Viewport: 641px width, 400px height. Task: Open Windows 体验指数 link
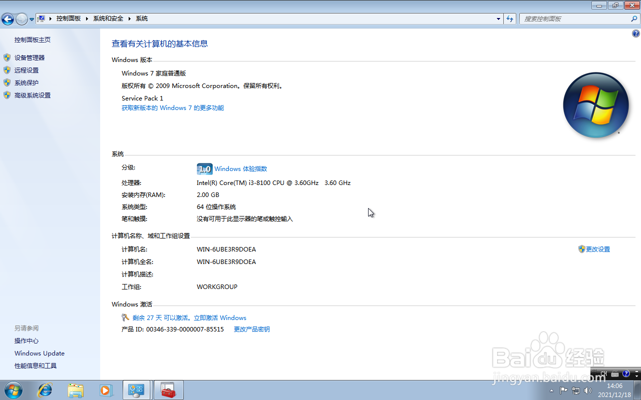[240, 169]
